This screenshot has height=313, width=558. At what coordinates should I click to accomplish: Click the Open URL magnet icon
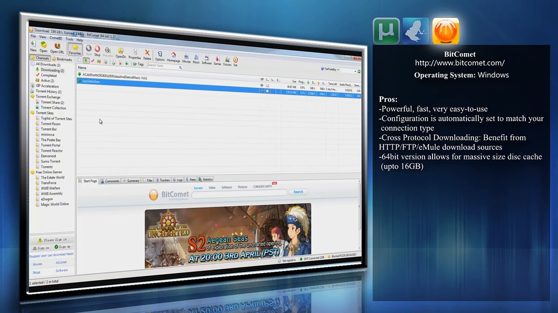(x=57, y=47)
